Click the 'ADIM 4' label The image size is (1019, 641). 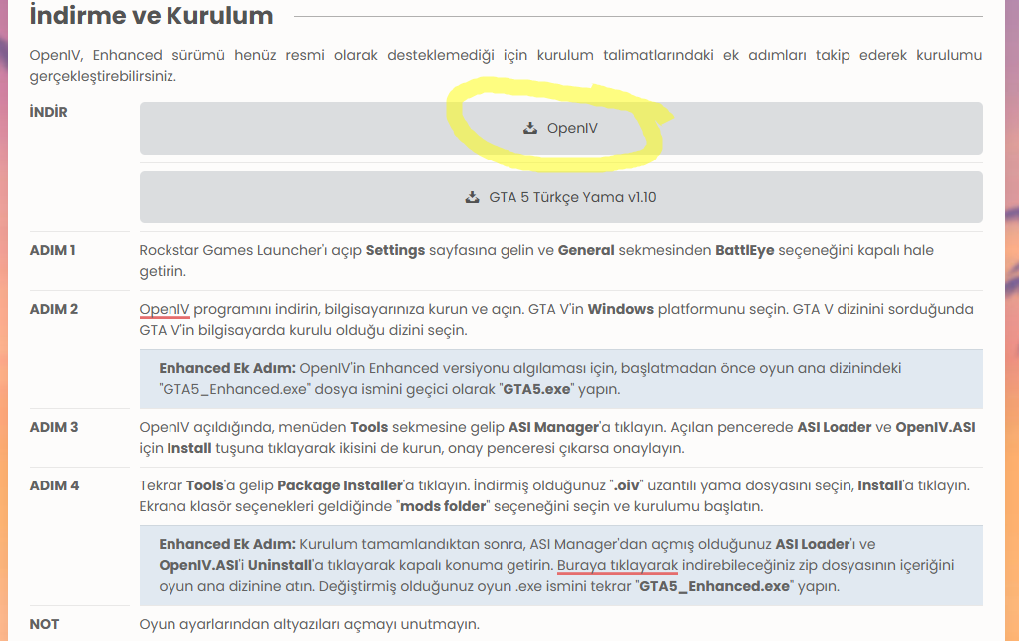[54, 485]
